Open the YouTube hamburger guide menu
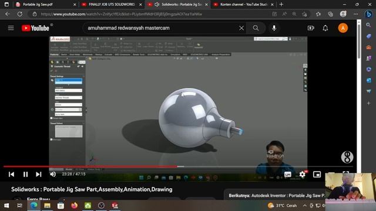 [11, 28]
